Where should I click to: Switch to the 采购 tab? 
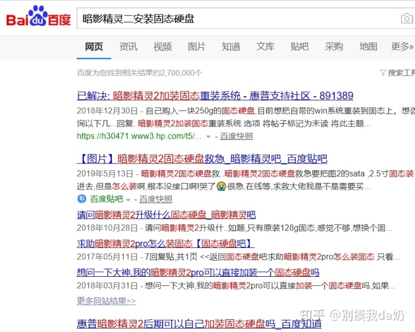point(334,47)
